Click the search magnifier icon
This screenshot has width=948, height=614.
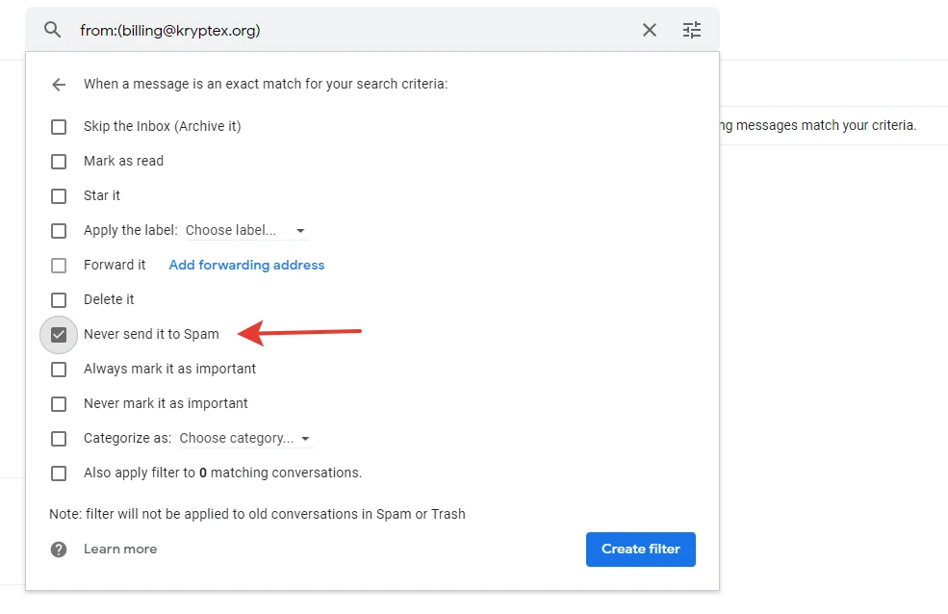[x=53, y=30]
